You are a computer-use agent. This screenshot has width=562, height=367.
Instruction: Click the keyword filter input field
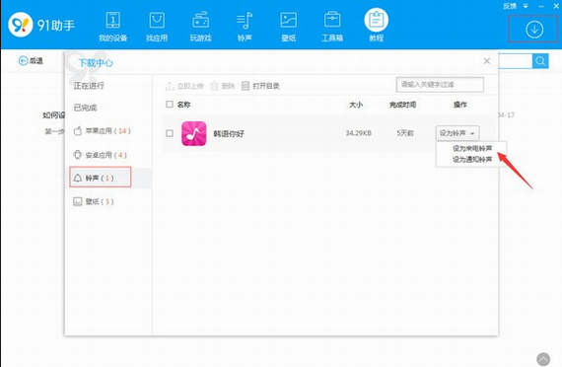(440, 85)
